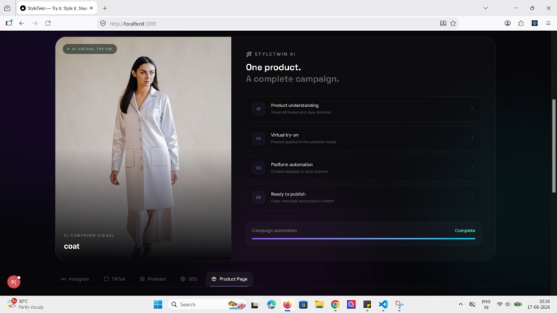Open File Explorer from taskbar
Image resolution: width=557 pixels, height=313 pixels.
pos(319,305)
